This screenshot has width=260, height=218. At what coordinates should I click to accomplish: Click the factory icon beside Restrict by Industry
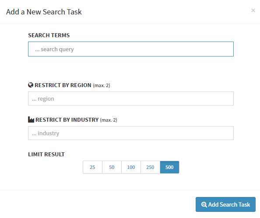[31, 120]
